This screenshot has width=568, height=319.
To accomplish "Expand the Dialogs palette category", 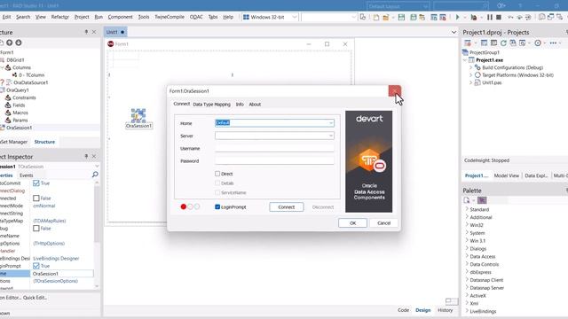I will coord(467,248).
